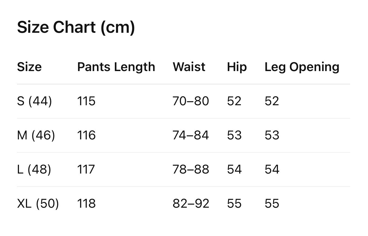Click waist range 70–80
368x236 pixels.
point(191,101)
